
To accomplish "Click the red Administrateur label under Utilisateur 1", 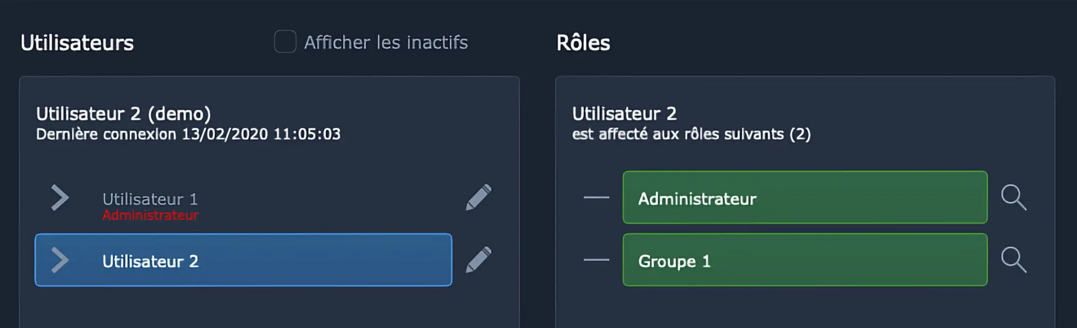I will pyautogui.click(x=150, y=216).
